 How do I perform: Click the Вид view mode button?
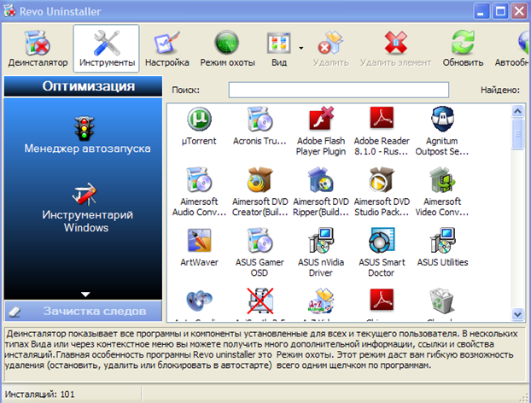[x=278, y=49]
